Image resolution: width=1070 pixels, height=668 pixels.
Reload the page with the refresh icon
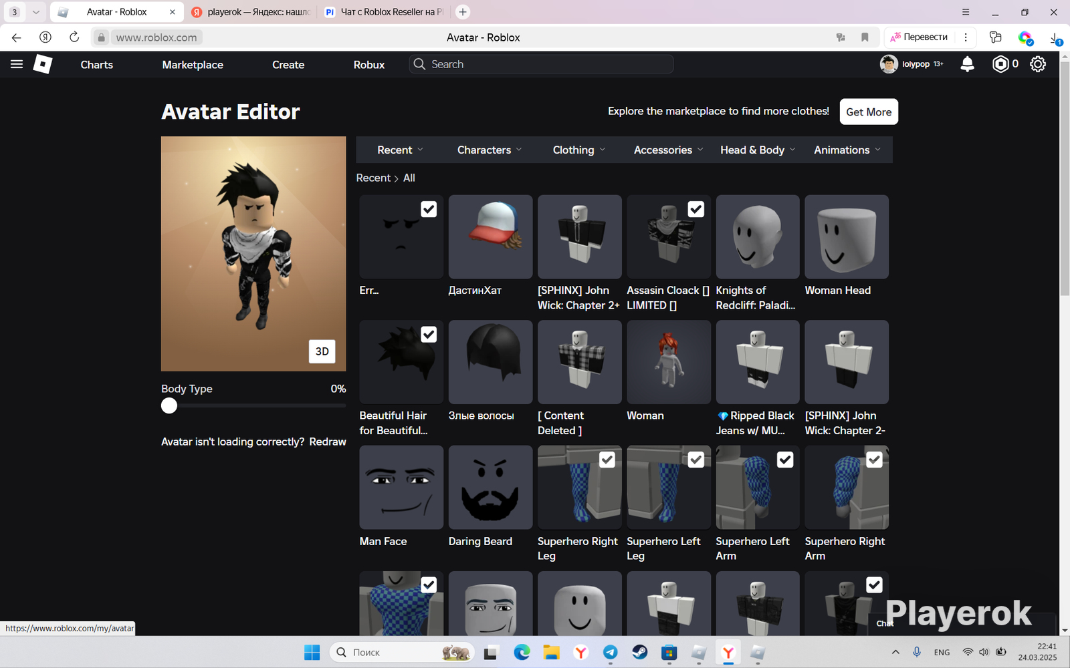tap(74, 37)
